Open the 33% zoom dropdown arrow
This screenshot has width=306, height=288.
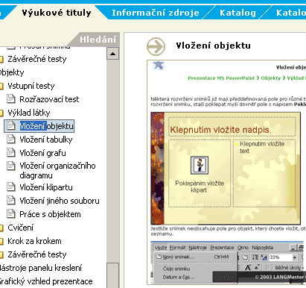pos(295,257)
